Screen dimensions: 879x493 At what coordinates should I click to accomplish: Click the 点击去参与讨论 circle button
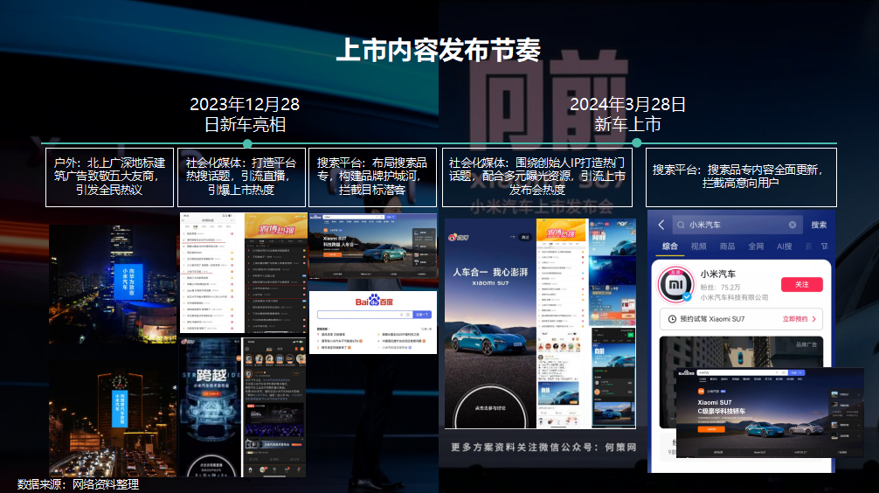click(x=490, y=406)
